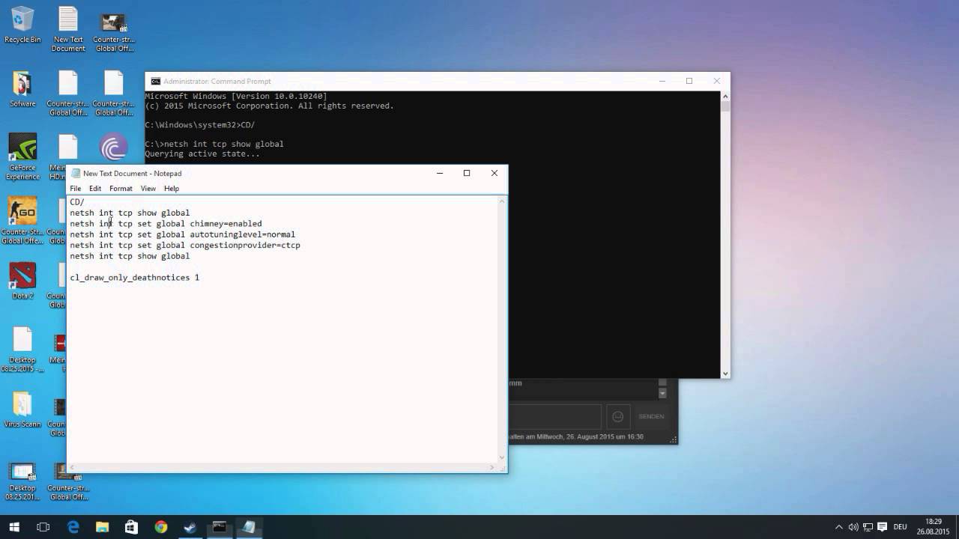Open File Explorer from taskbar
This screenshot has height=539, width=959.
tap(103, 527)
